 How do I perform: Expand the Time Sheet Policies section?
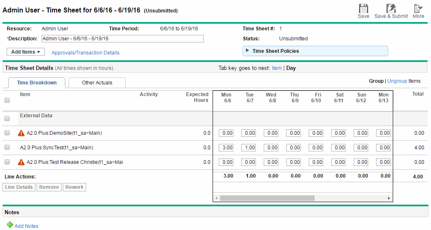point(248,51)
